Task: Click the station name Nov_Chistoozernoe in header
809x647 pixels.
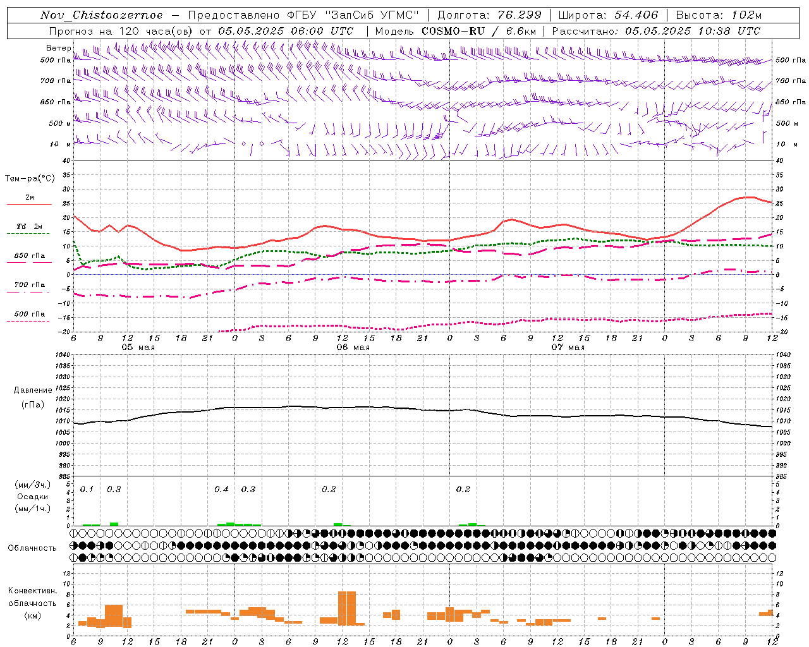Action: pyautogui.click(x=102, y=15)
